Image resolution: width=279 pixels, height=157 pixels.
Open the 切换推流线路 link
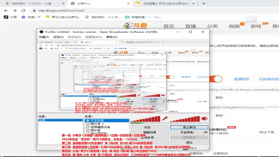[269, 79]
